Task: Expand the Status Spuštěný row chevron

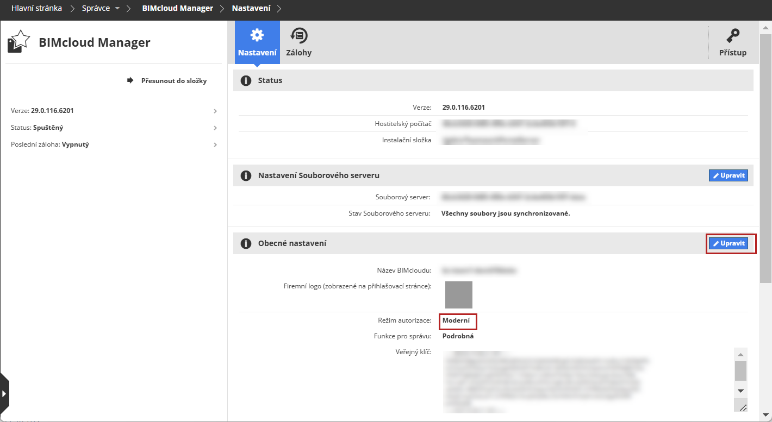Action: tap(215, 128)
